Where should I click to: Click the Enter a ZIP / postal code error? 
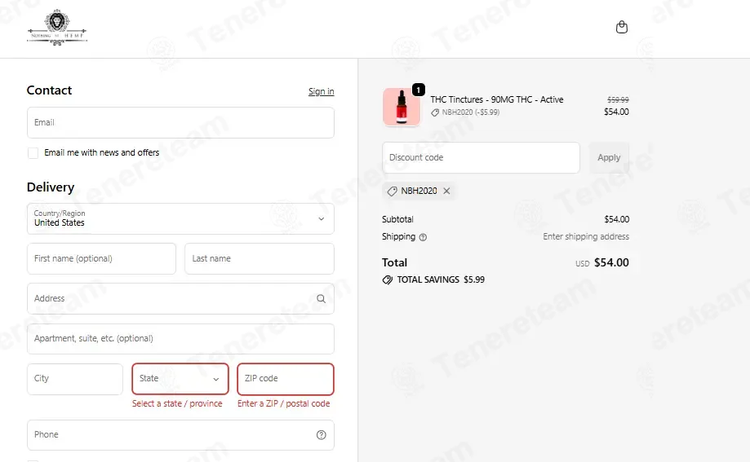(284, 403)
